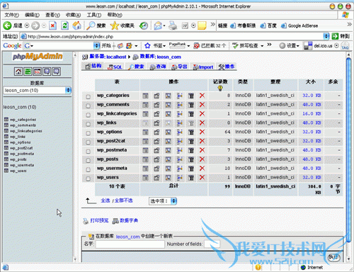Empty the wp_comments table

191,105
